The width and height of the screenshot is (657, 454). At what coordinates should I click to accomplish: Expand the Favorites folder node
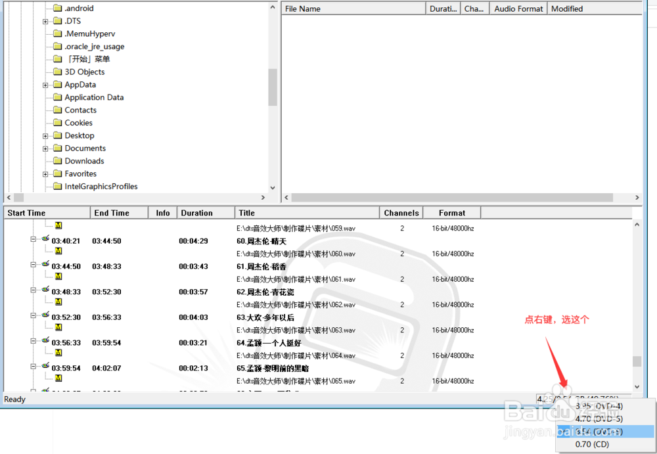pyautogui.click(x=45, y=174)
